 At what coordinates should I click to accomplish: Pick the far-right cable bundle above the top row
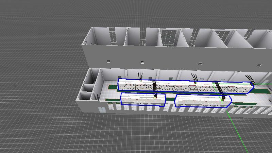pos(249,78)
